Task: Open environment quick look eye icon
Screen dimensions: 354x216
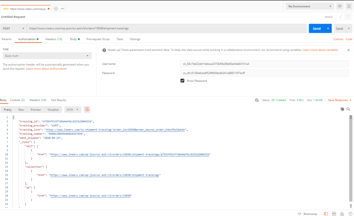Action: pos(339,6)
